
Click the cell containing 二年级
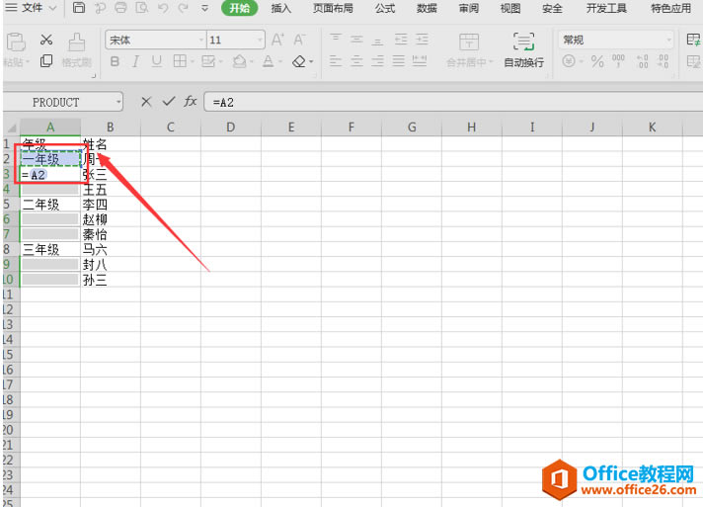pos(50,205)
